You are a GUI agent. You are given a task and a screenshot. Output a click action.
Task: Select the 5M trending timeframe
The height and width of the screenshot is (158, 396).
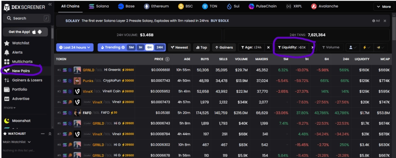click(131, 48)
